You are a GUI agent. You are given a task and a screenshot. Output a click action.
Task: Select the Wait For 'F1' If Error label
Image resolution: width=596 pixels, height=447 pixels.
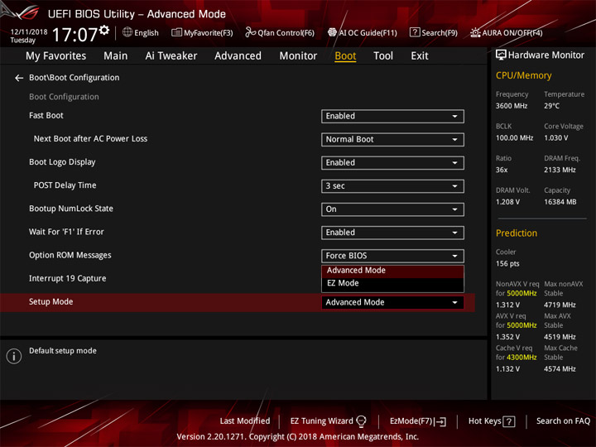(66, 232)
